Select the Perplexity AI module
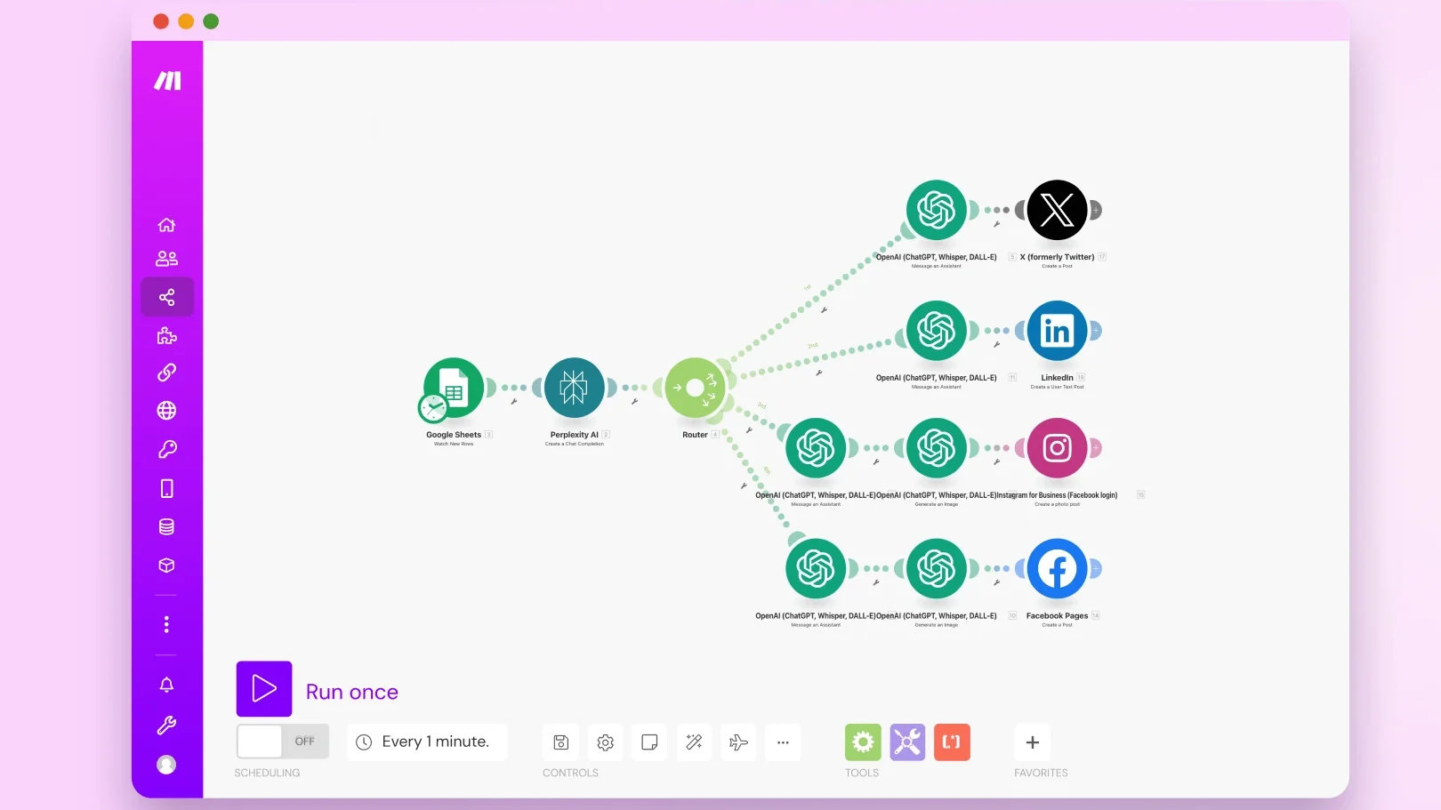 (x=574, y=389)
